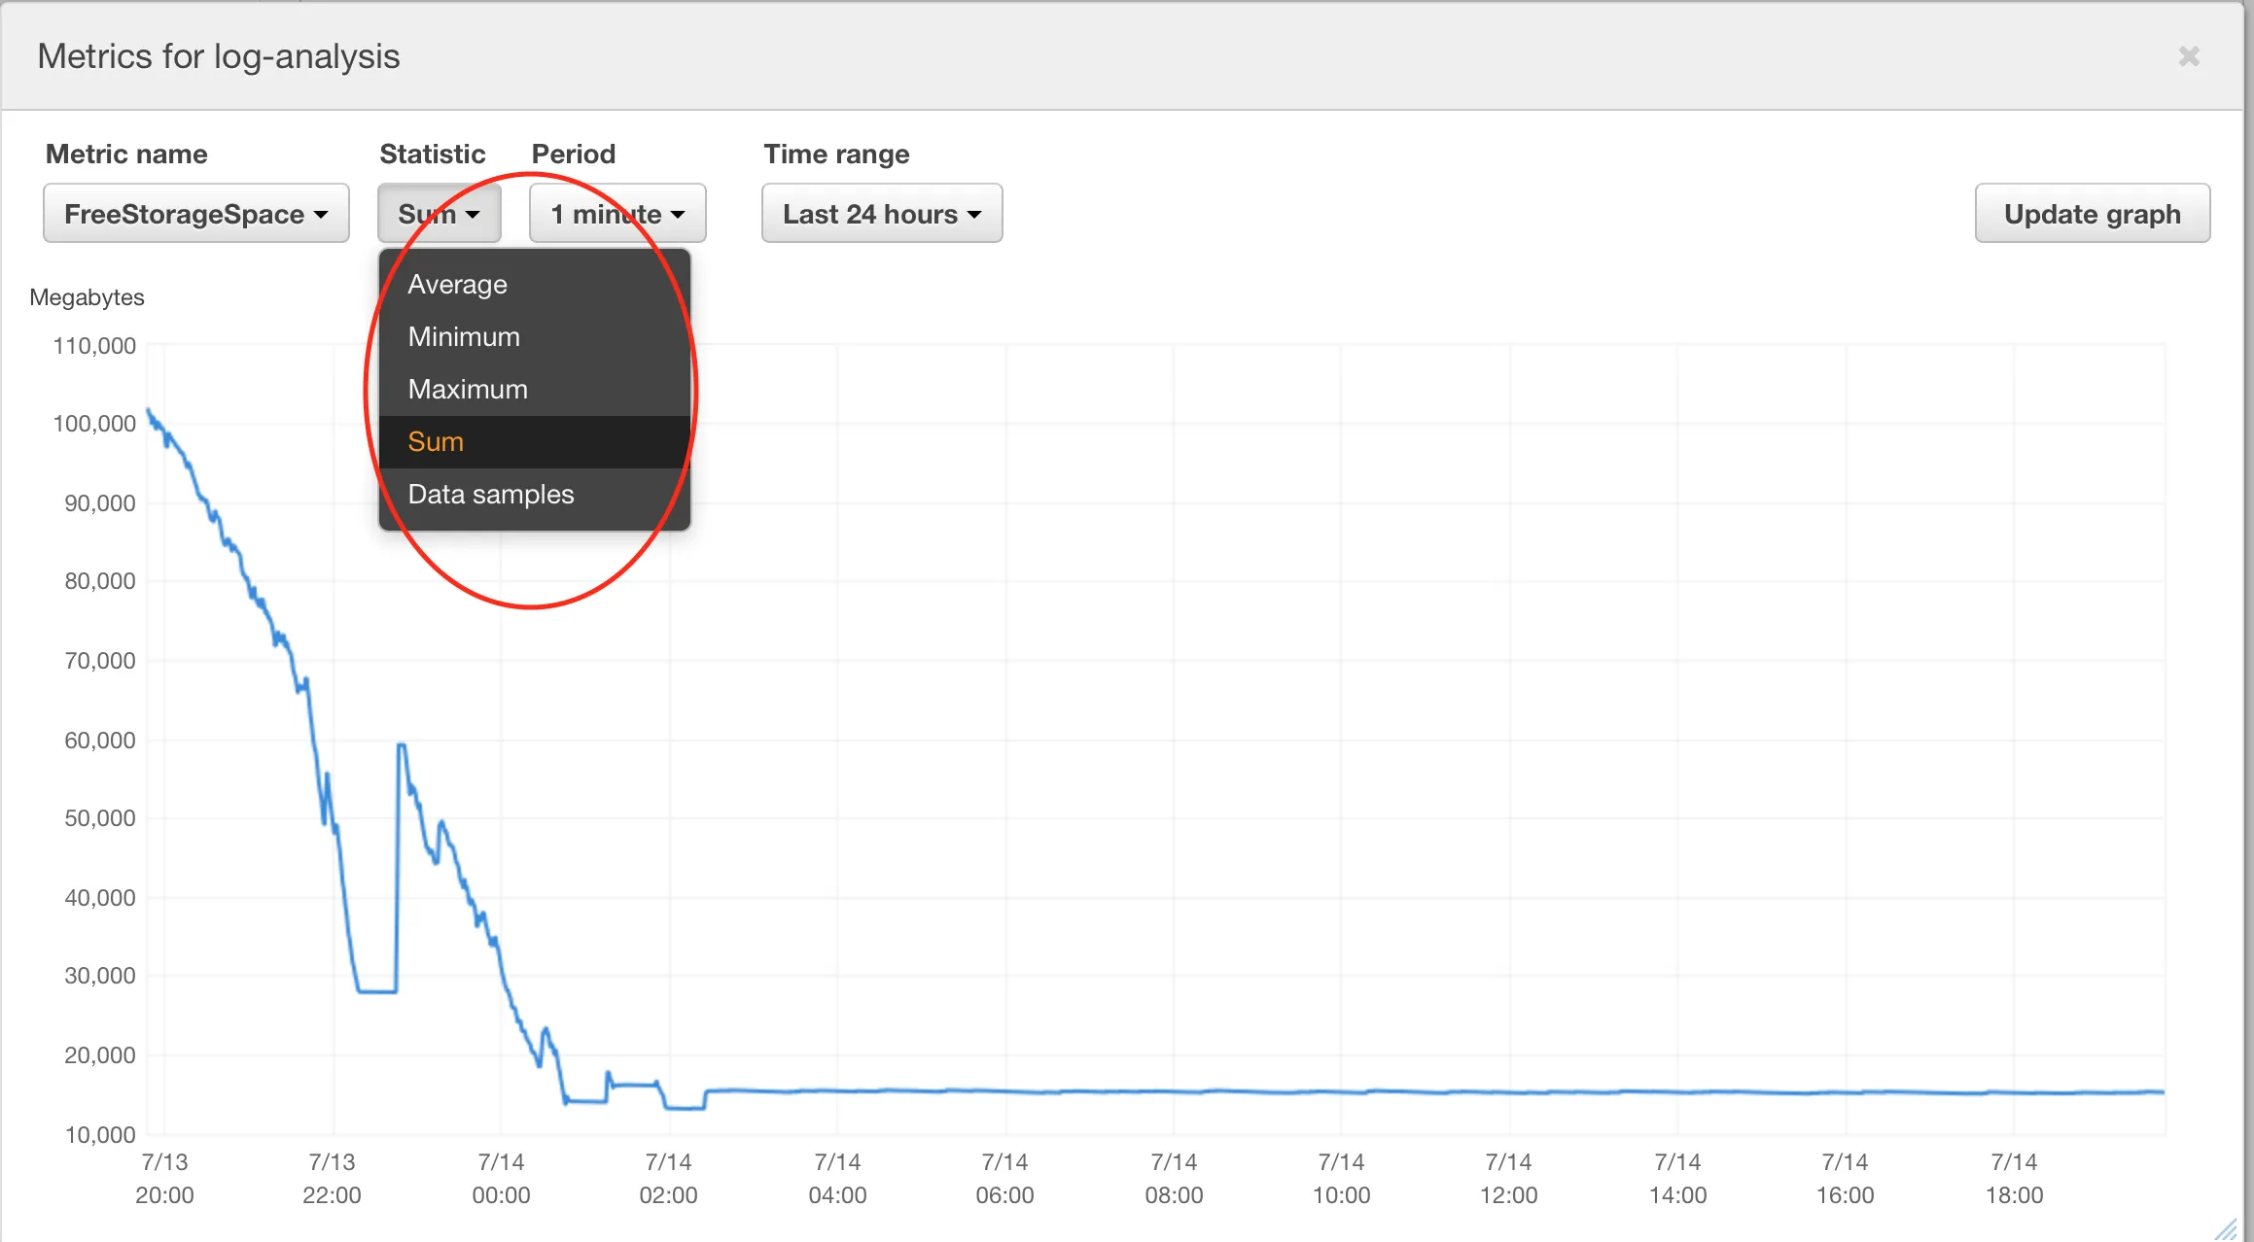Image resolution: width=2254 pixels, height=1242 pixels.
Task: Pick the Maximum statistic option
Action: 468,390
